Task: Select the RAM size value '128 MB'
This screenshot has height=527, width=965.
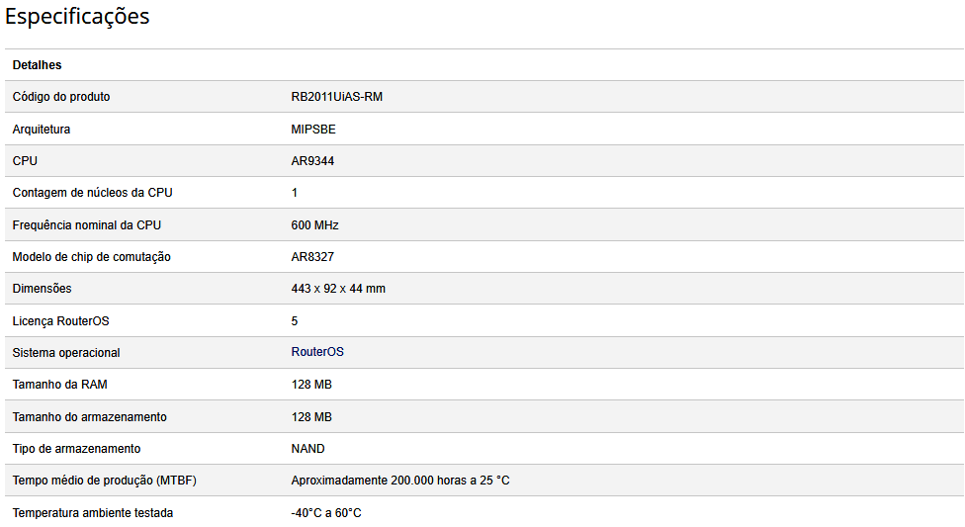Action: click(x=311, y=385)
